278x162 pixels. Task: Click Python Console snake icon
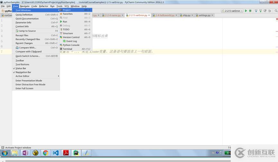pyautogui.click(x=61, y=45)
